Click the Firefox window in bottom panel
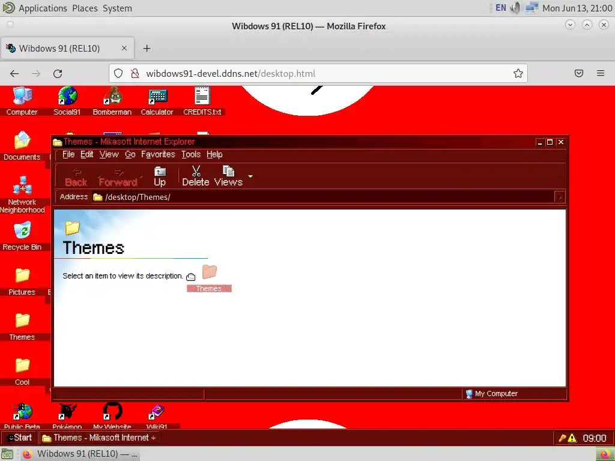 80,454
